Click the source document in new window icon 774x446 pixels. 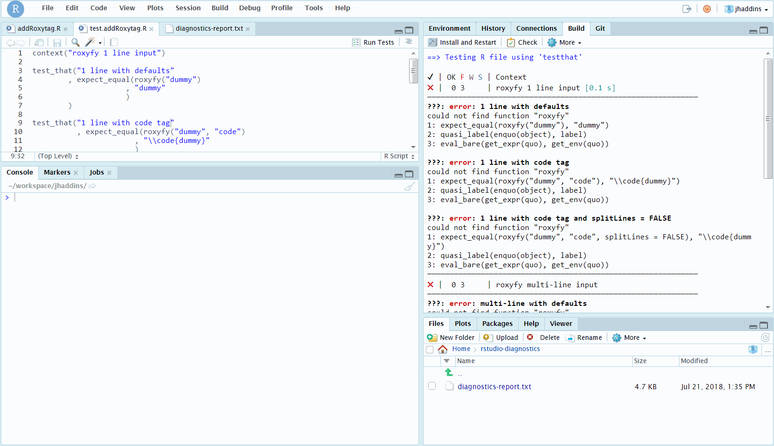tap(39, 42)
